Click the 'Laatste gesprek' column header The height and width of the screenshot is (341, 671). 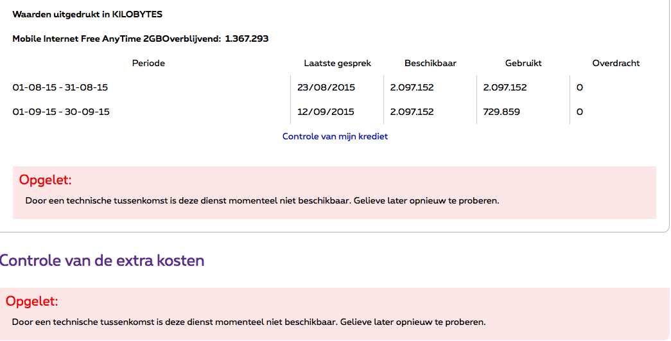[x=337, y=63]
